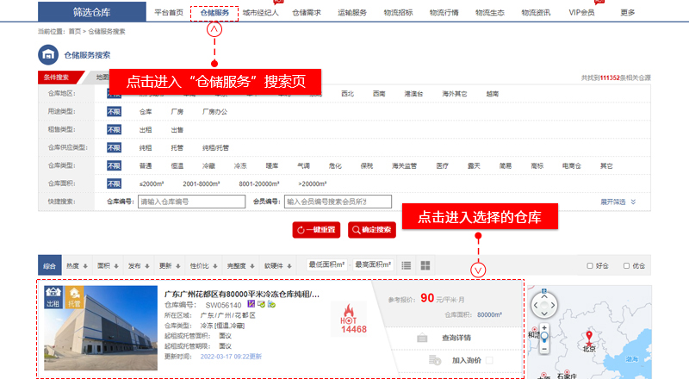Click the list view icon
Image resolution: width=689 pixels, height=379 pixels.
point(406,265)
